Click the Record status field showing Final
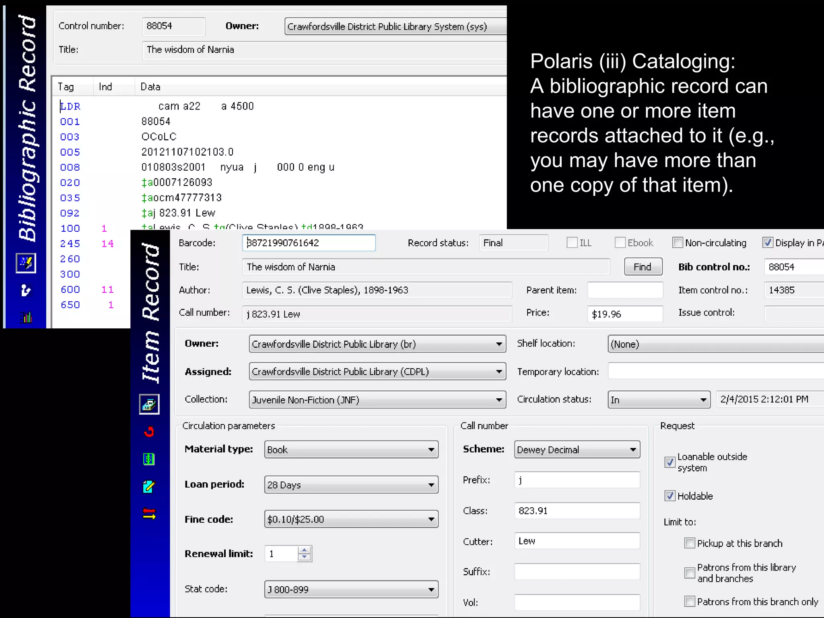 pos(513,243)
